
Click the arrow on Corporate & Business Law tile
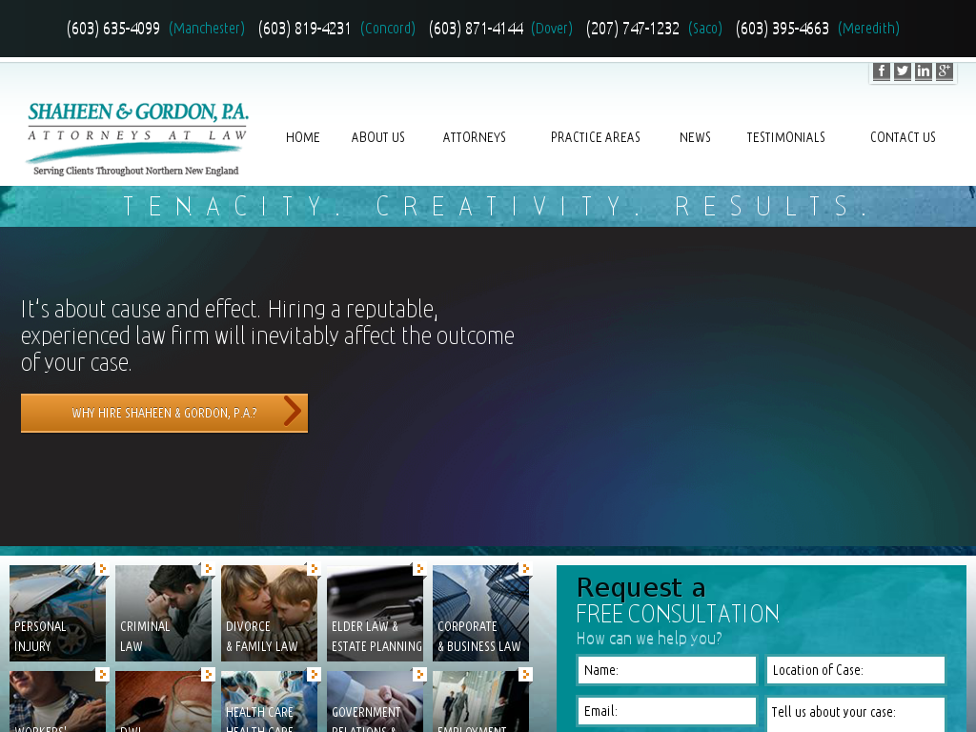(x=525, y=569)
